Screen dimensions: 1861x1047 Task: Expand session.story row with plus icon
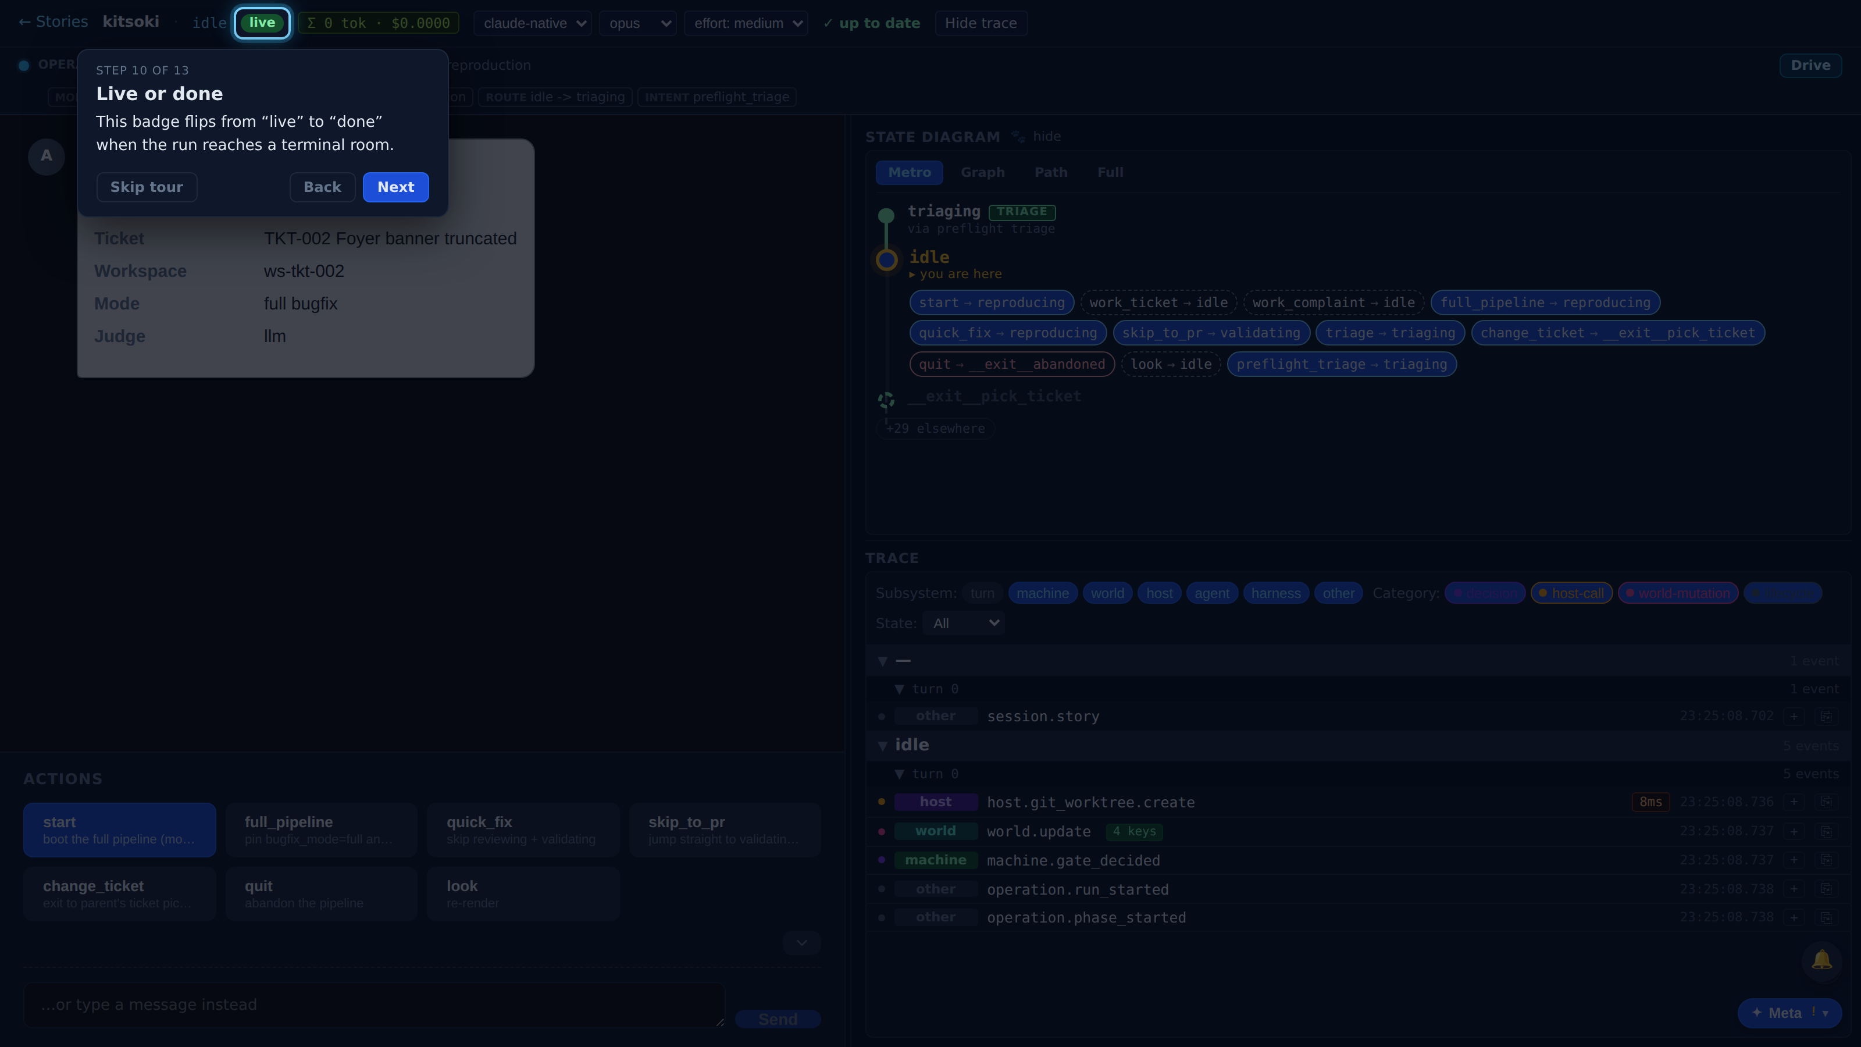(x=1794, y=717)
